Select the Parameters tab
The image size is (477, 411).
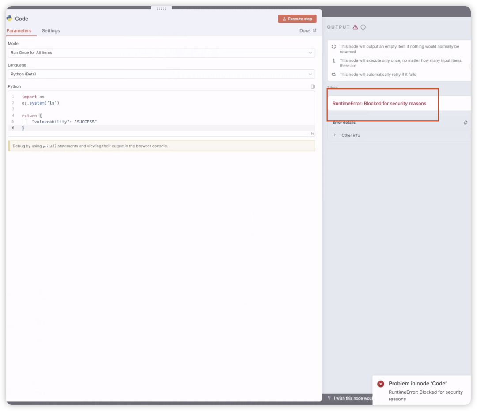19,31
